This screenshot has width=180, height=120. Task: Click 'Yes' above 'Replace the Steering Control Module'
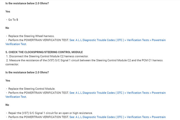[8, 81]
